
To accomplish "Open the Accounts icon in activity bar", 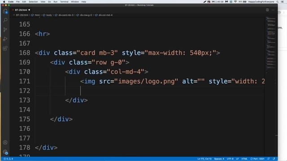I will [x=5, y=142].
